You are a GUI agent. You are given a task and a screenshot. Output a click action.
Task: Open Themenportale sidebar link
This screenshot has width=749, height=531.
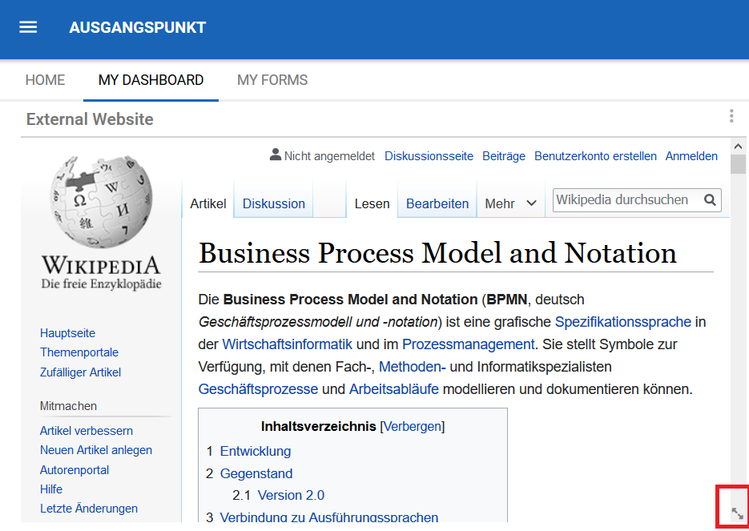point(79,352)
